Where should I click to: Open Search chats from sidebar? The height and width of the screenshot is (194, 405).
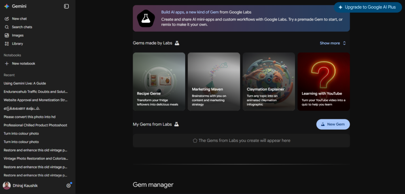click(38, 27)
